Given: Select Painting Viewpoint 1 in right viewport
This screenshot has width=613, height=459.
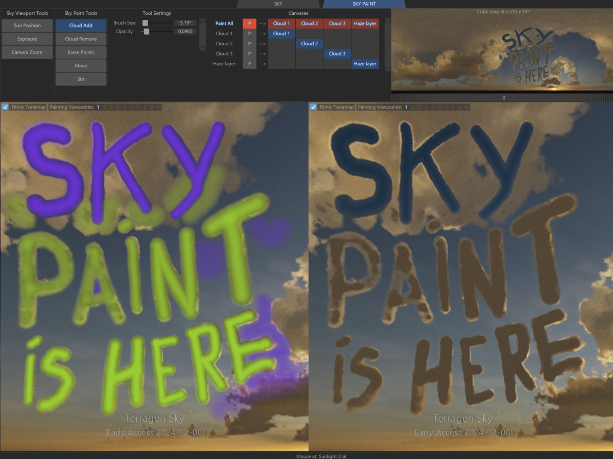Looking at the screenshot, I should [406, 107].
